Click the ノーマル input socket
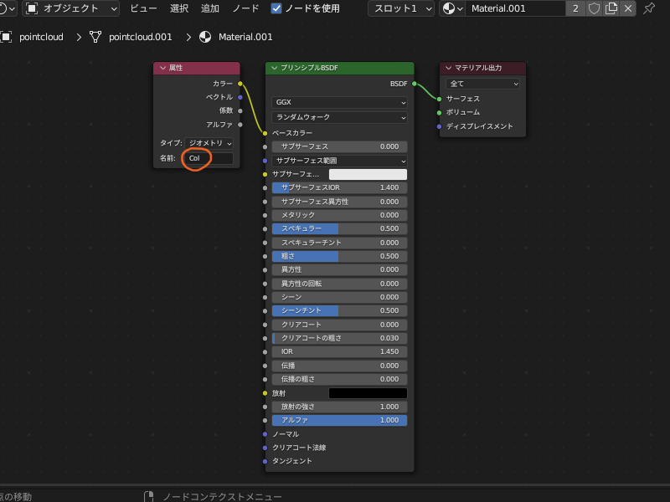 (x=265, y=434)
